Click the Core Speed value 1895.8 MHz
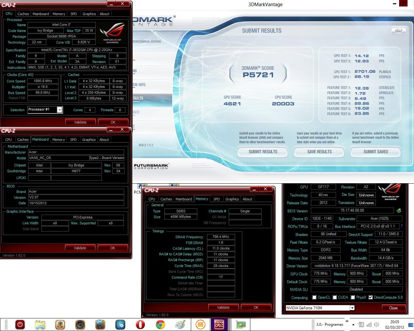The width and height of the screenshot is (414, 331). click(x=43, y=81)
